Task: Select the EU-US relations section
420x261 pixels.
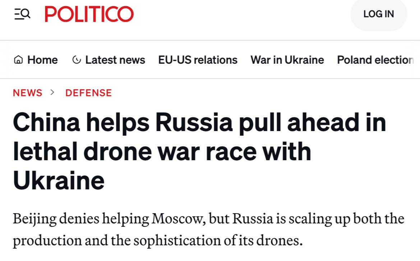Action: pos(198,60)
